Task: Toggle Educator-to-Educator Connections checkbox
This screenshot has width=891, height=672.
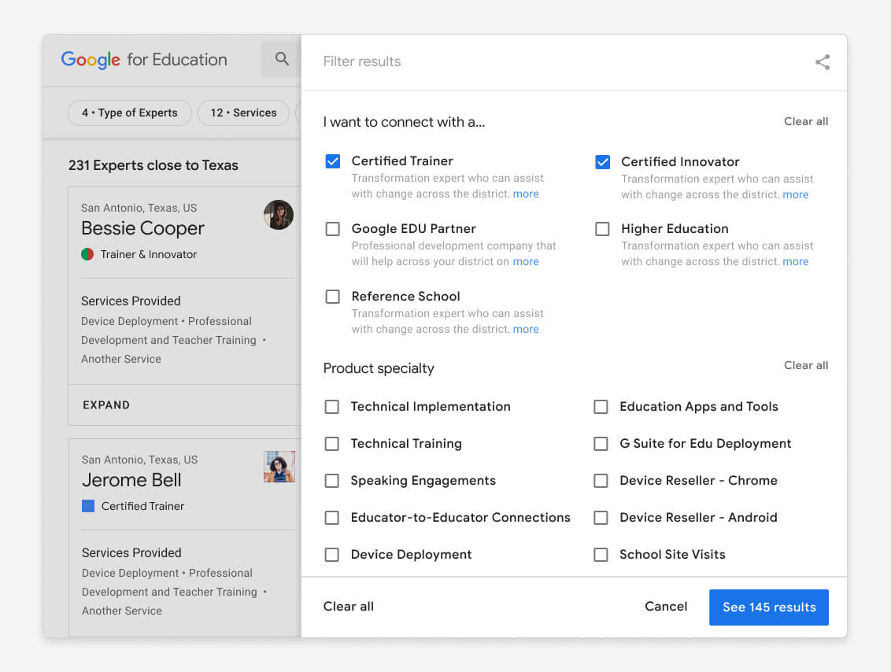Action: point(332,518)
